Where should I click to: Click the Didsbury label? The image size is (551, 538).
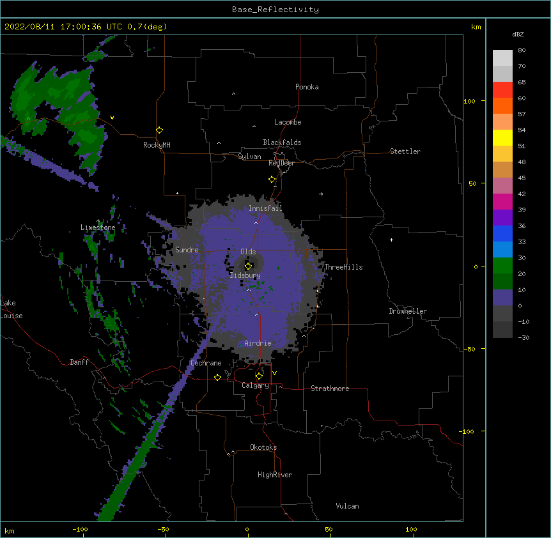click(x=245, y=275)
